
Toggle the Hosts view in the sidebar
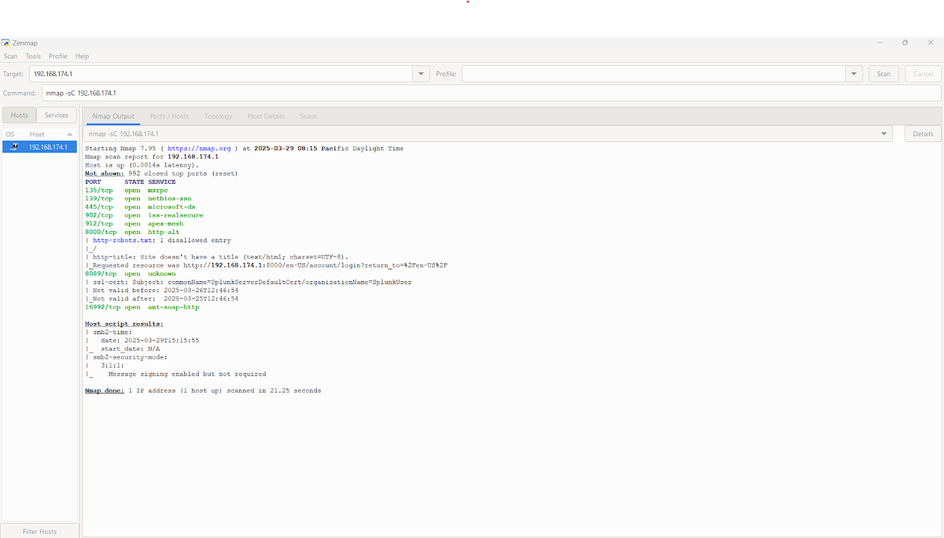tap(18, 114)
